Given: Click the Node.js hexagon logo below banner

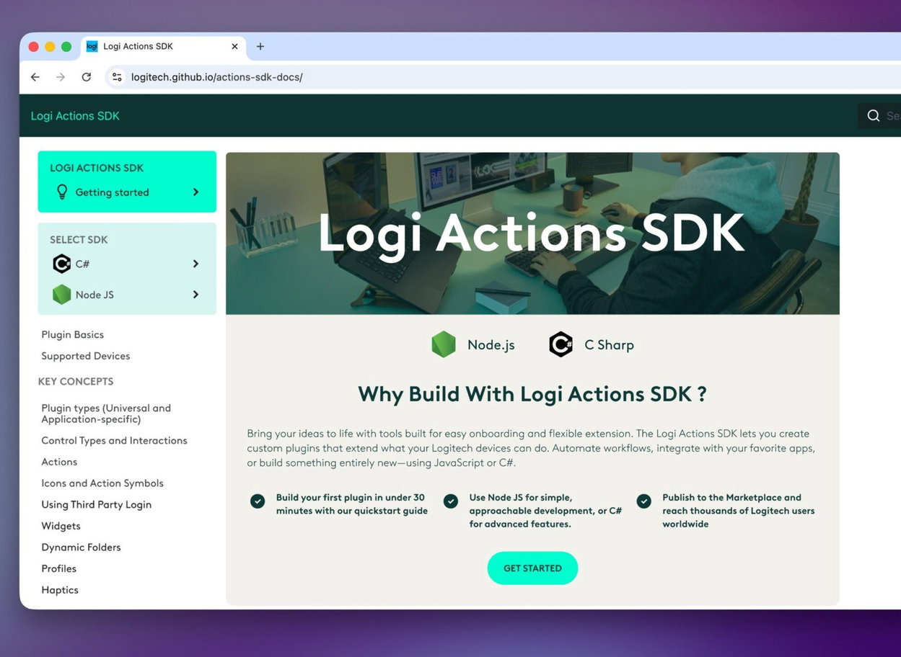Looking at the screenshot, I should click(444, 344).
